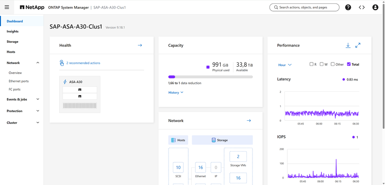Image resolution: width=385 pixels, height=185 pixels.
Task: Open Ethernet ports page
Action: [x=19, y=81]
